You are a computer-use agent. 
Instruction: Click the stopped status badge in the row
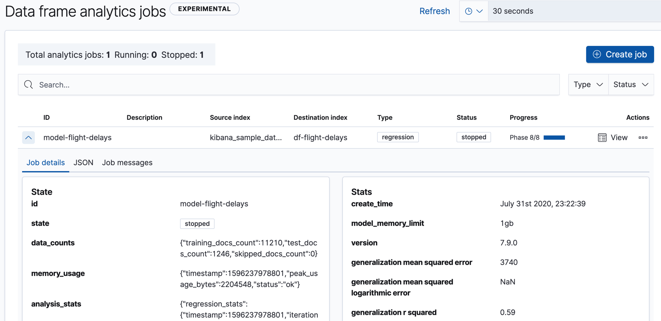click(473, 137)
